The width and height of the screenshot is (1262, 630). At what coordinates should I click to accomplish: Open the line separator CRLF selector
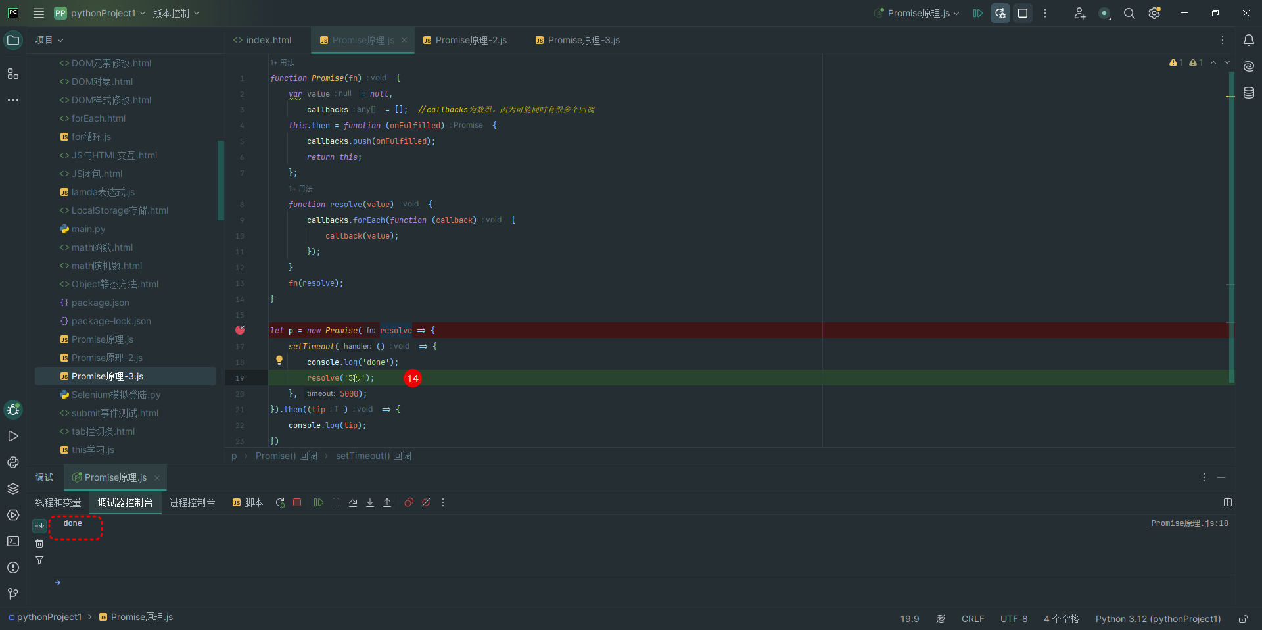click(x=973, y=619)
